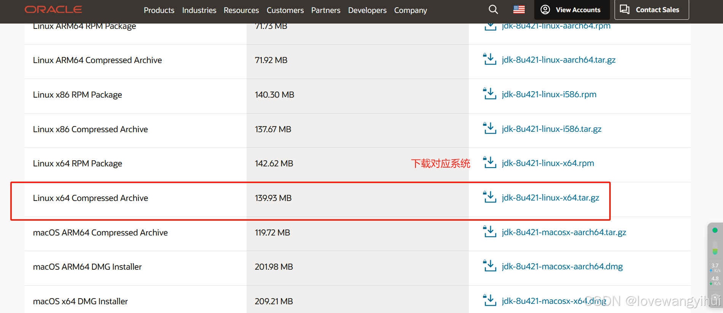Select 'Linux x86 Compressed Archive' text
This screenshot has height=313, width=723.
click(x=91, y=129)
